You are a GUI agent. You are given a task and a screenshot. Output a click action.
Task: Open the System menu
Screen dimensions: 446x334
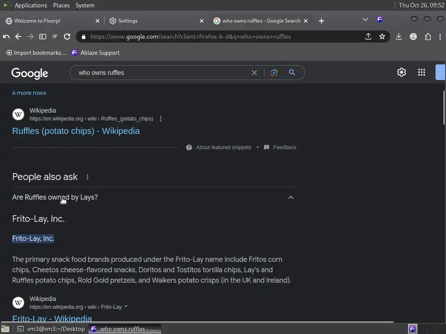pyautogui.click(x=85, y=5)
